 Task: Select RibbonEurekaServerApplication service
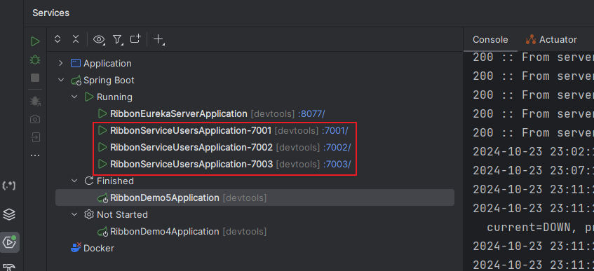pos(179,113)
